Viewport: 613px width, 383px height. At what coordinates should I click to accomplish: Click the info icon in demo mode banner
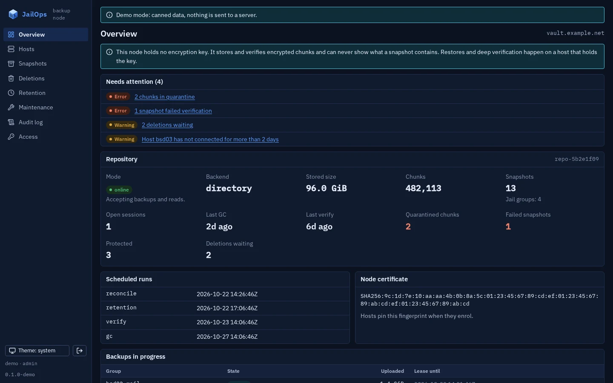click(x=109, y=15)
